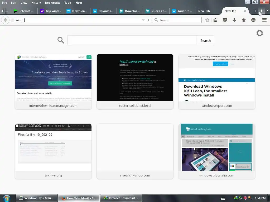Focus the new tab page search field
The height and width of the screenshot is (202, 270).
point(132,40)
